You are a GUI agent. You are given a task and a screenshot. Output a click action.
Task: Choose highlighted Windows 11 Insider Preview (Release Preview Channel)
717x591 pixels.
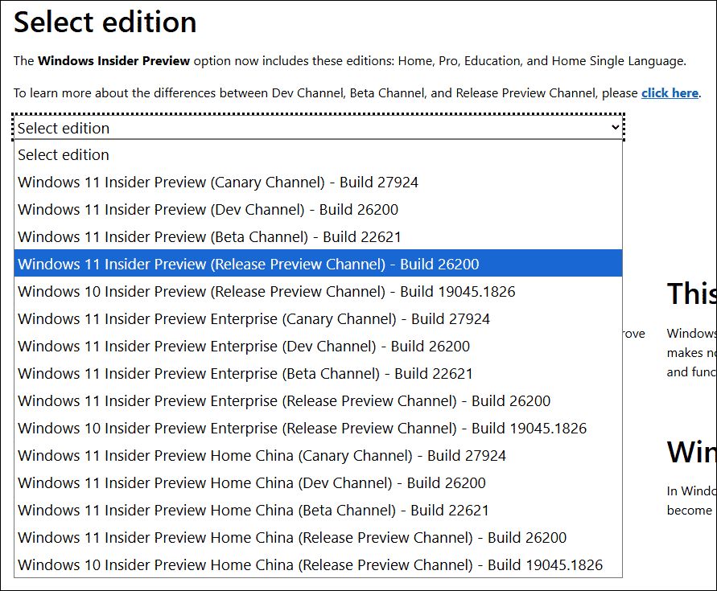[x=318, y=263]
